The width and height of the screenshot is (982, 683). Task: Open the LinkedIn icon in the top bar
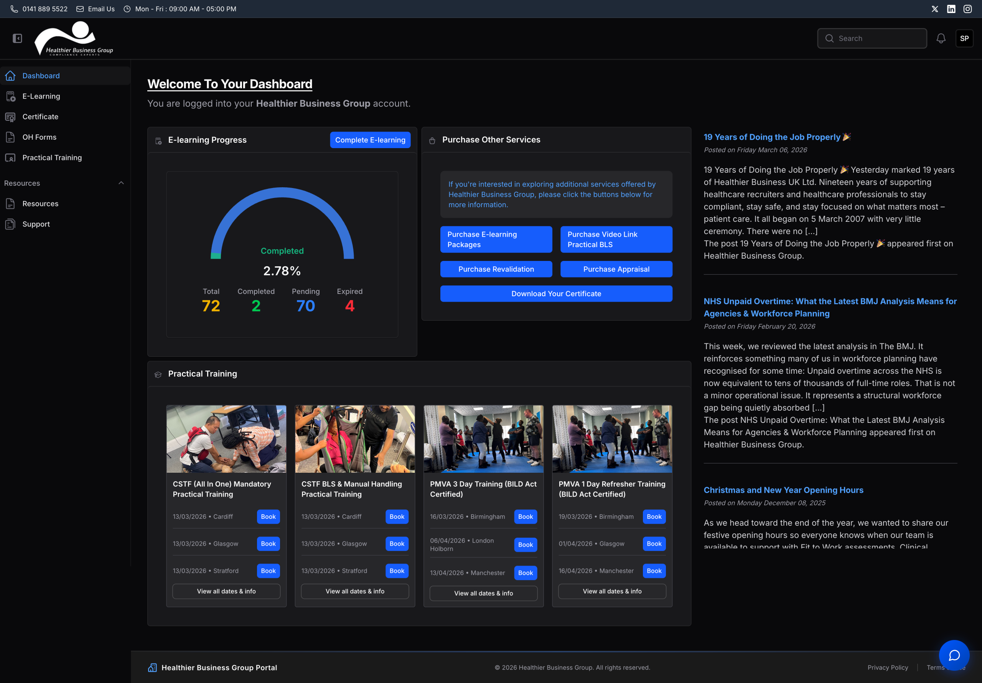tap(951, 8)
